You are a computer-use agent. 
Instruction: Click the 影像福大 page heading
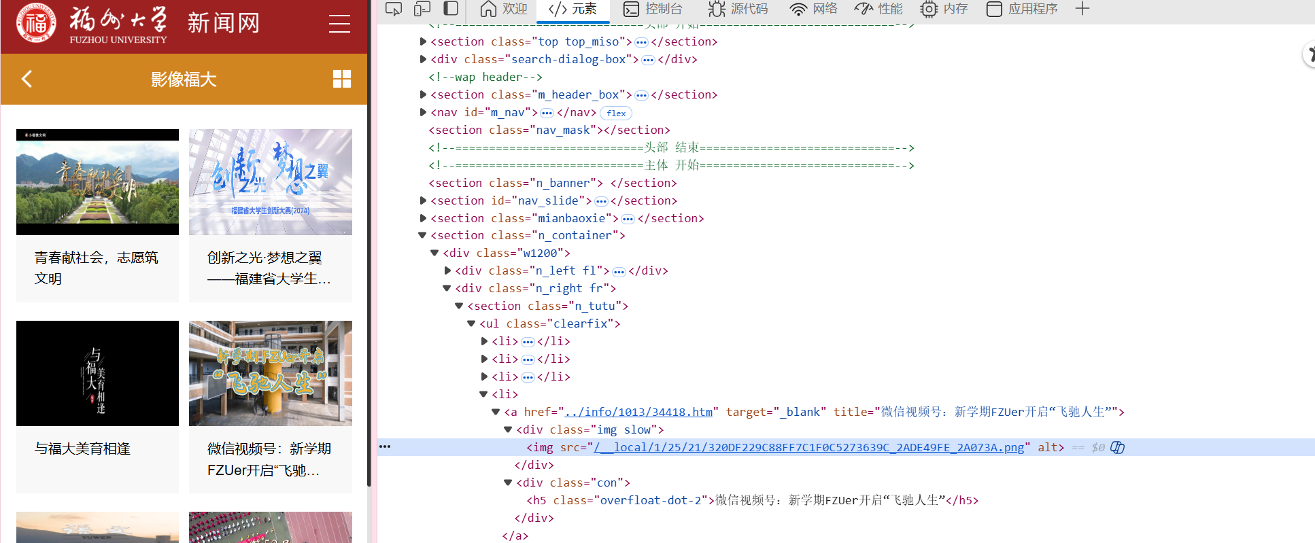(x=184, y=80)
